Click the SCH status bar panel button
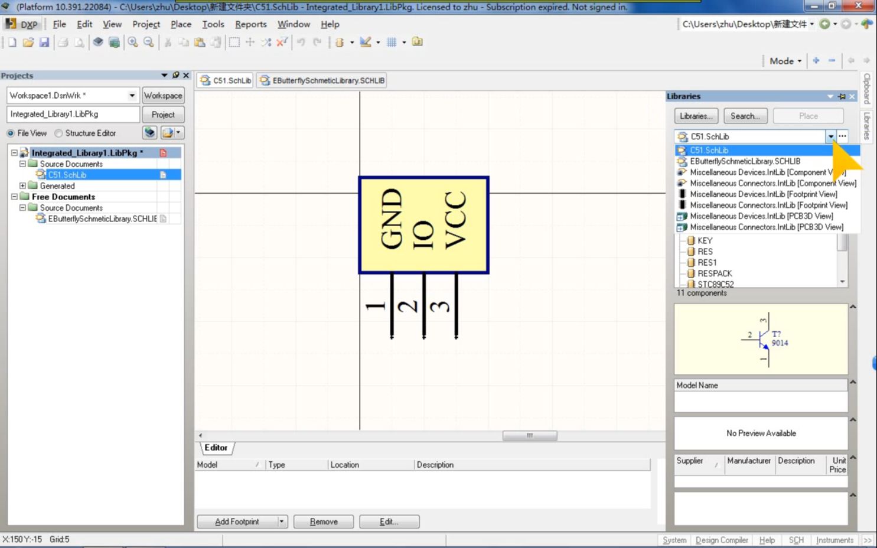This screenshot has width=877, height=548. coord(796,540)
